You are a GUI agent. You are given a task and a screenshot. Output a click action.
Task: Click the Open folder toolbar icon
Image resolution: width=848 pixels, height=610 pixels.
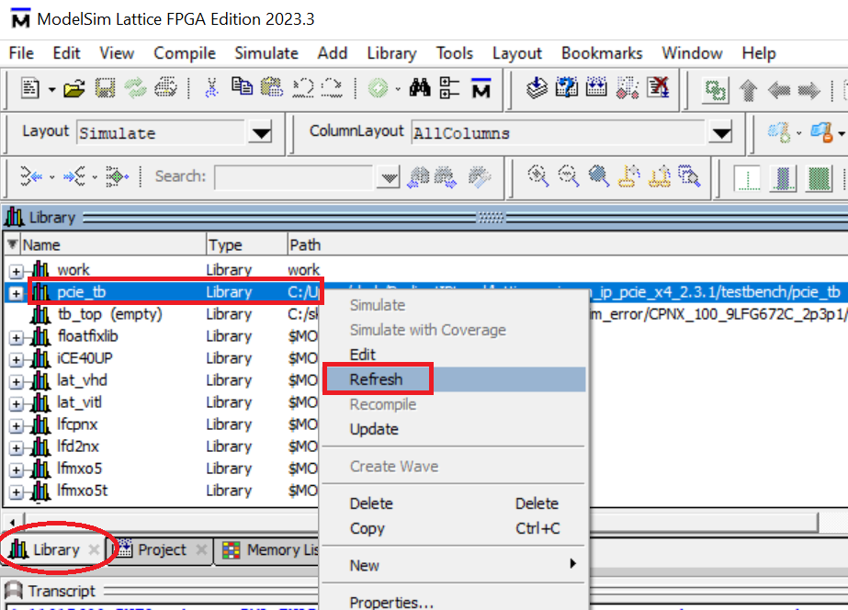pyautogui.click(x=74, y=88)
